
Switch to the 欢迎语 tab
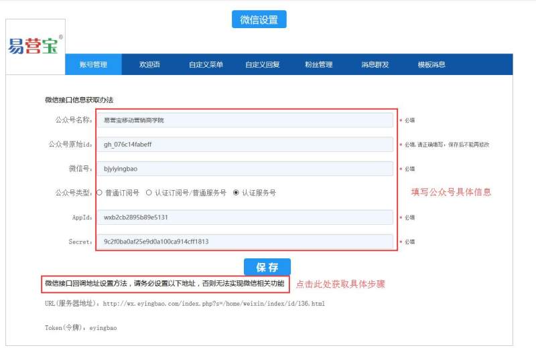click(149, 65)
